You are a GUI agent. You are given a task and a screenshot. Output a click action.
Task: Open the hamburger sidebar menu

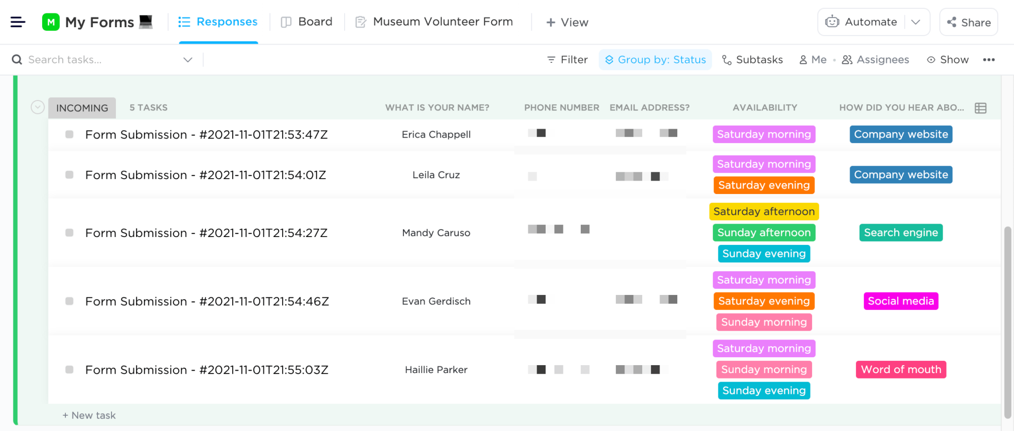[18, 22]
